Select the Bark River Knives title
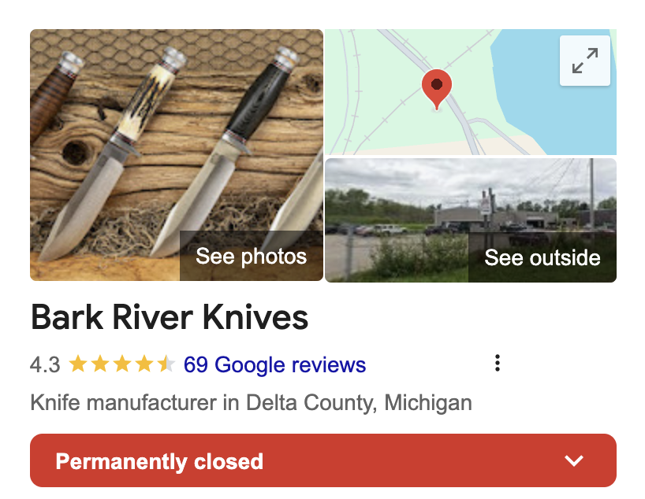This screenshot has width=645, height=499. [x=170, y=317]
